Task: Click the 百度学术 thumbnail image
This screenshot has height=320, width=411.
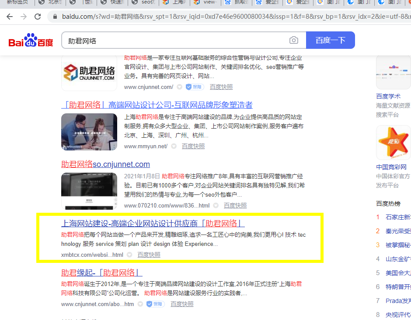Action: 394,72
